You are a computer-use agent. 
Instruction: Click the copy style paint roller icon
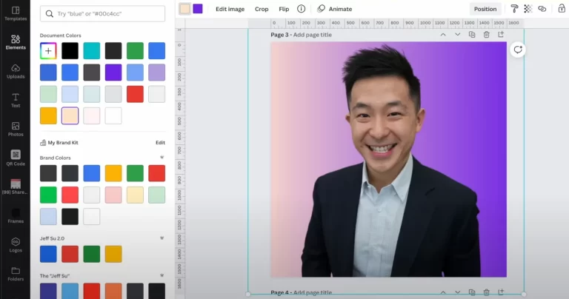[x=514, y=9]
